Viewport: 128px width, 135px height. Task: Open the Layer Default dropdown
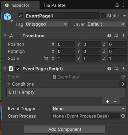tap(106, 24)
